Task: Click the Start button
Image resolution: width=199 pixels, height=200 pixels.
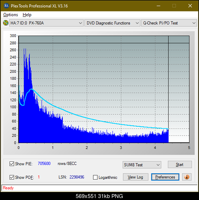Action: point(180,164)
